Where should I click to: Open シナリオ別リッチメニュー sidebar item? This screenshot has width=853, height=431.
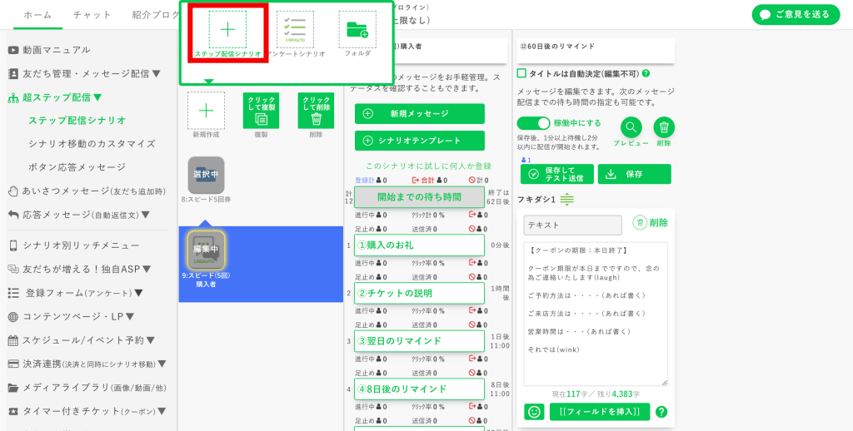pos(74,245)
